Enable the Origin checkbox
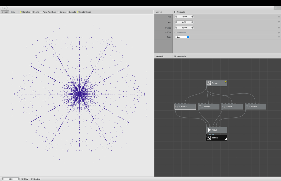The width and height of the screenshot is (281, 181). 58,12
